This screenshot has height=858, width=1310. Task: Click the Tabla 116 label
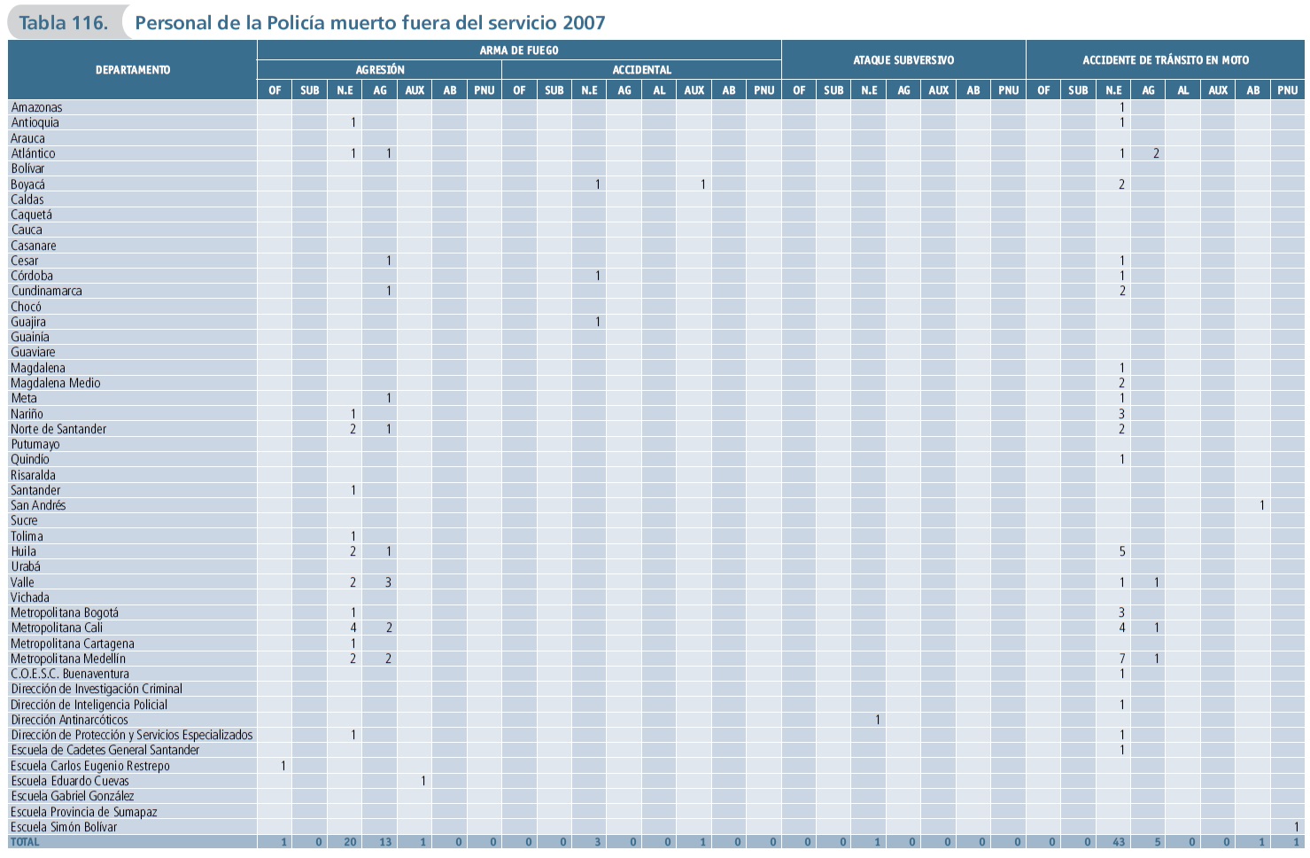(63, 23)
